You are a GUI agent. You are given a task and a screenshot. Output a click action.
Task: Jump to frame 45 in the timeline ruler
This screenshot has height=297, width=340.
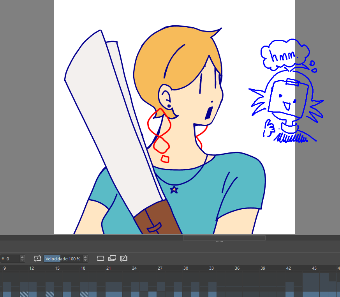314,268
